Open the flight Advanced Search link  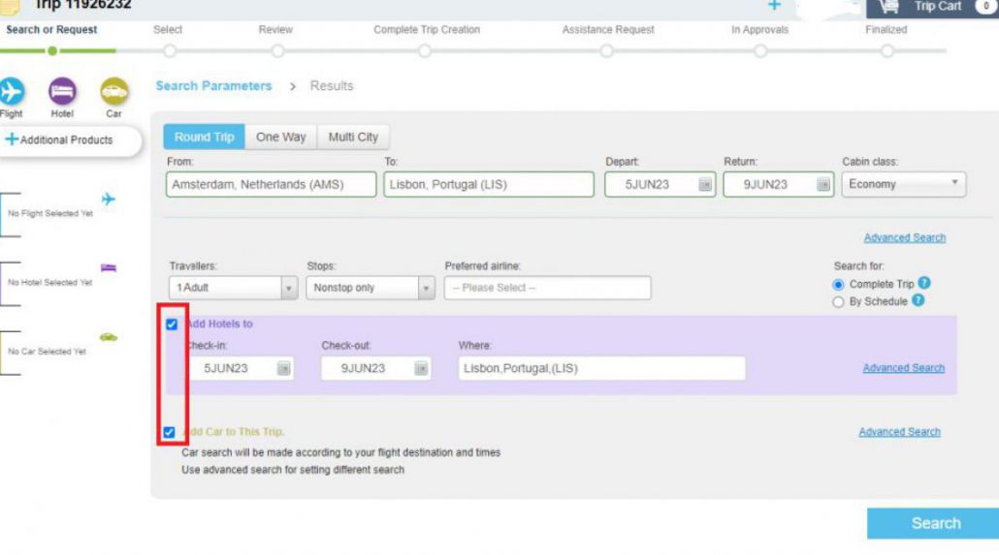click(904, 238)
